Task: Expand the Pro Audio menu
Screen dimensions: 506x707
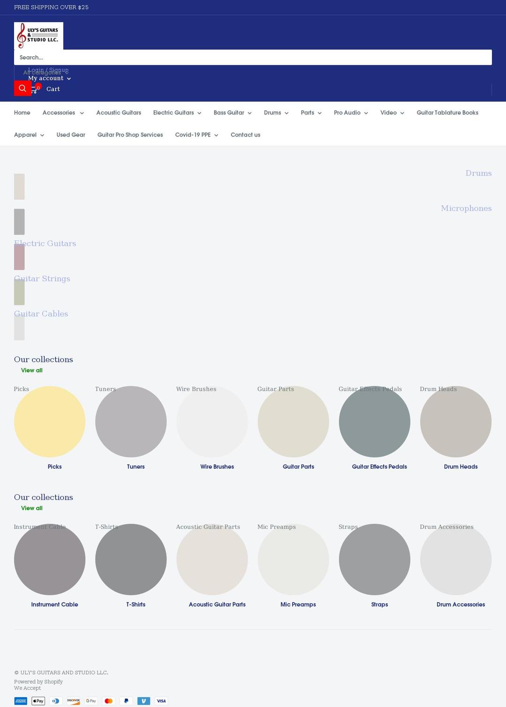Action: (x=351, y=113)
